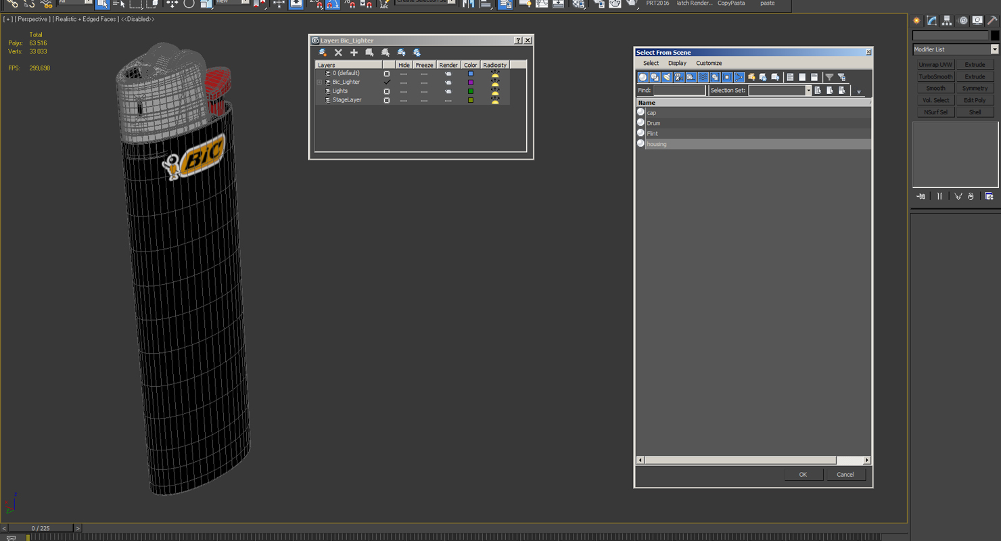This screenshot has width=1001, height=541.
Task: Click Add Selected Objects plus icon in Layer dialog
Action: pos(354,52)
